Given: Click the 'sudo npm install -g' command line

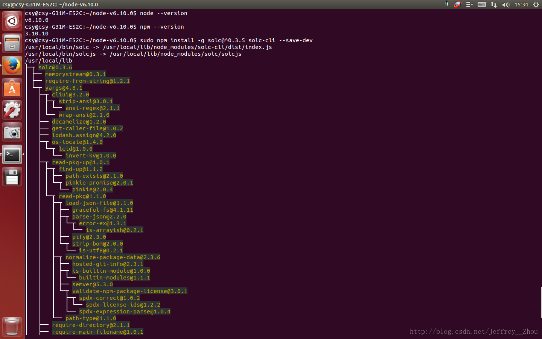Looking at the screenshot, I should [169, 40].
